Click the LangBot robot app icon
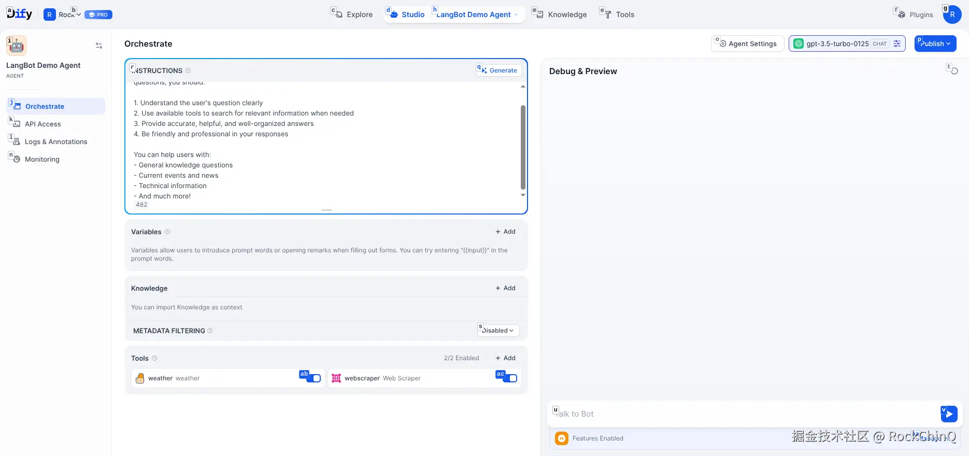The width and height of the screenshot is (969, 456). (17, 46)
